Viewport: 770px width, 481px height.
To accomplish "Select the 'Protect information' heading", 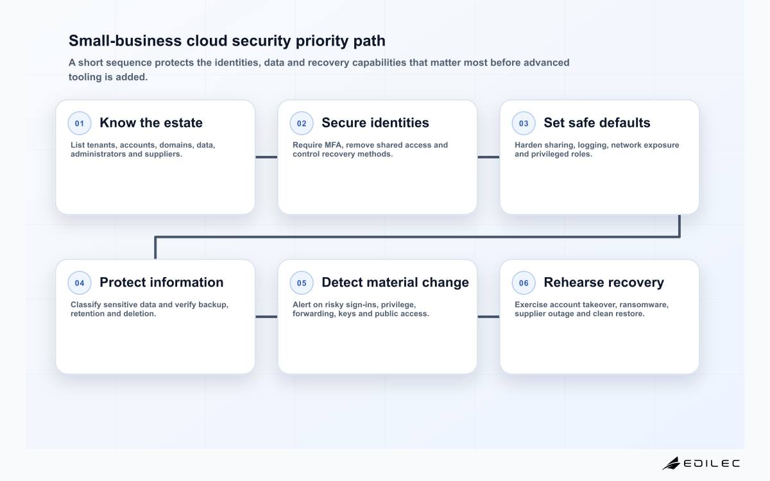I will [162, 282].
